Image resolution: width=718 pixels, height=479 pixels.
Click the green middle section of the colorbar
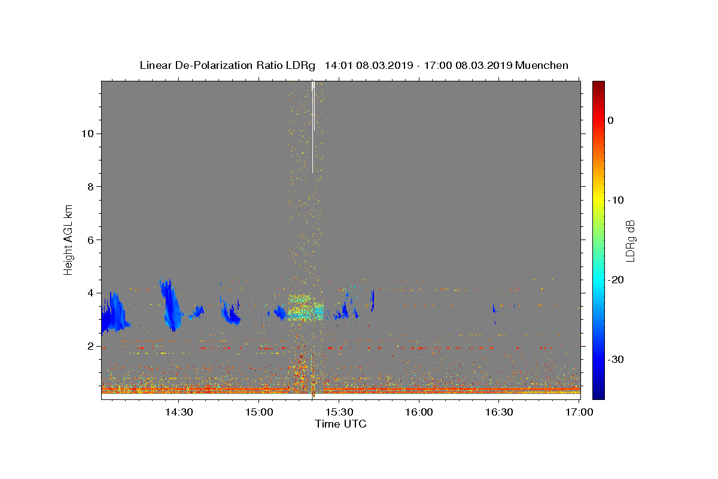tap(598, 239)
